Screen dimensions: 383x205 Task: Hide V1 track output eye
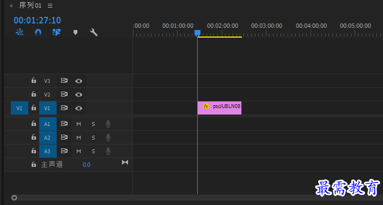point(78,108)
